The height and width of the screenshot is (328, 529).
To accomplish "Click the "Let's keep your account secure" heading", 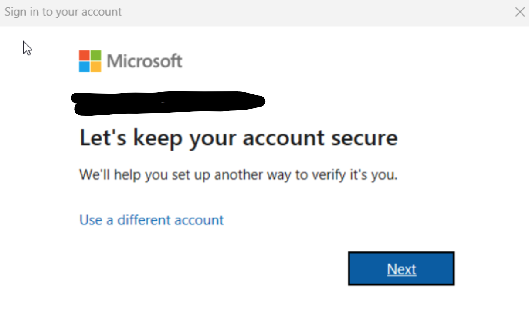I will point(238,138).
